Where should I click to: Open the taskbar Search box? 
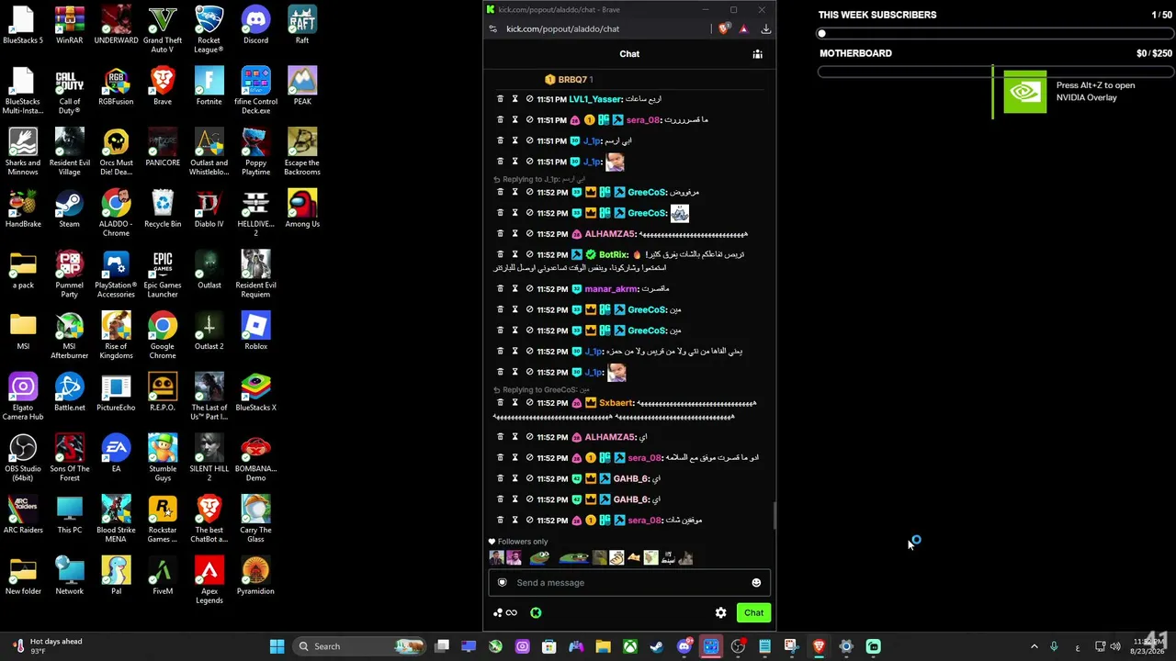coord(360,646)
